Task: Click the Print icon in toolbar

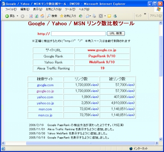Action: 94,16
